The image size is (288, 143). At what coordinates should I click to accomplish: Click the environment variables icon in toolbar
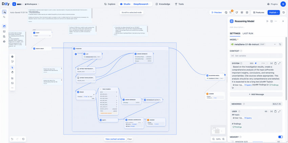click(242, 13)
